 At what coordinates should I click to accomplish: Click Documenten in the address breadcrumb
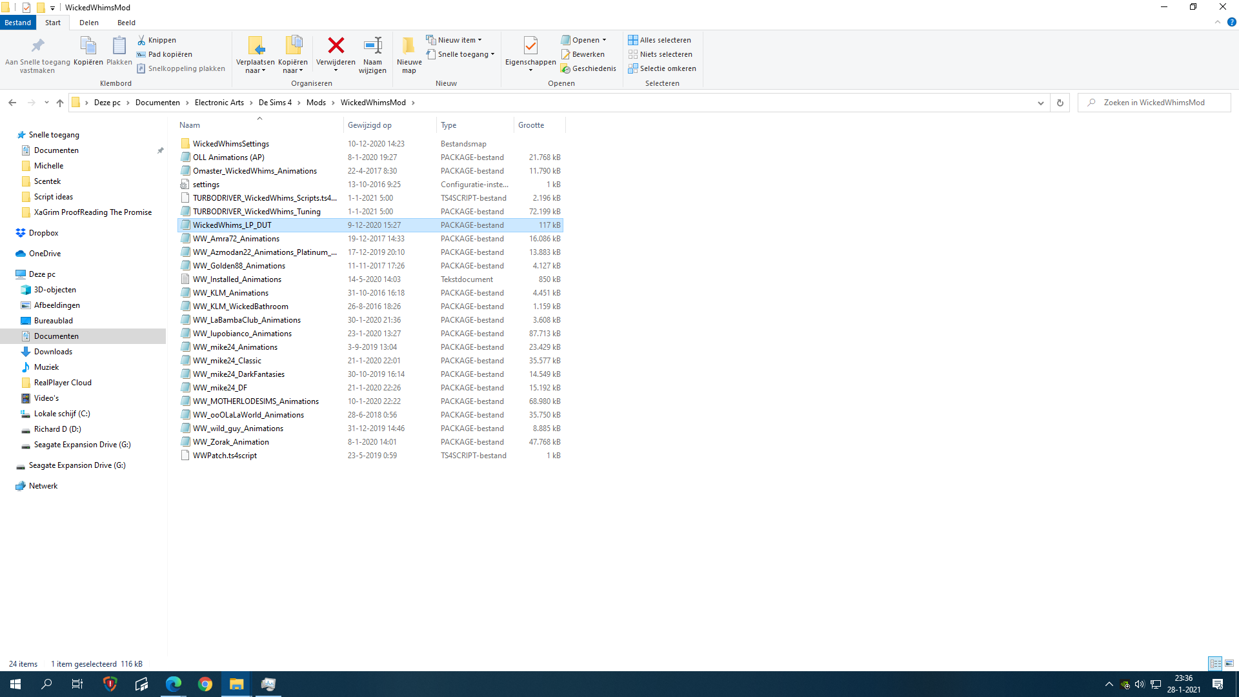(x=157, y=103)
